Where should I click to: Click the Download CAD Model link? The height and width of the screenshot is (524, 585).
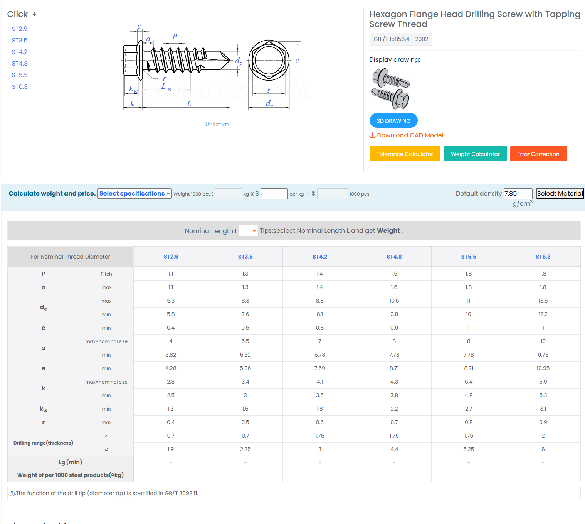pos(410,135)
